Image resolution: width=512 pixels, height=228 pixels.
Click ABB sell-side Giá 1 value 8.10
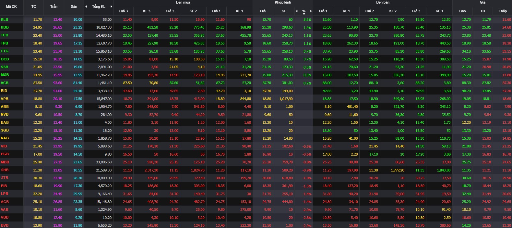tap(328, 107)
